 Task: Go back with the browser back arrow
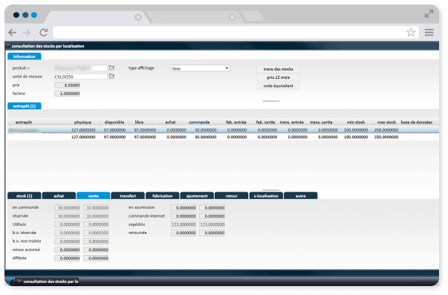(x=12, y=33)
